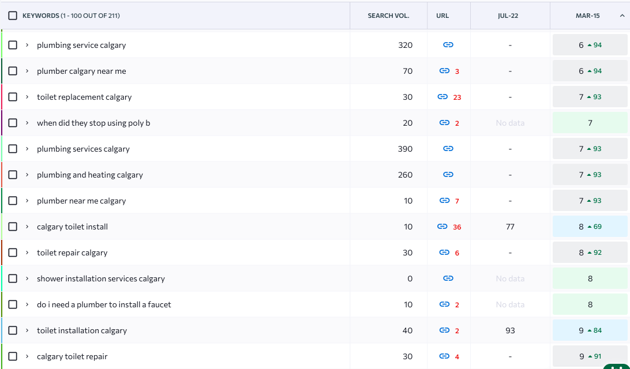This screenshot has width=630, height=369.
Task: Open link icon for shower installation services calgary
Action: [448, 278]
